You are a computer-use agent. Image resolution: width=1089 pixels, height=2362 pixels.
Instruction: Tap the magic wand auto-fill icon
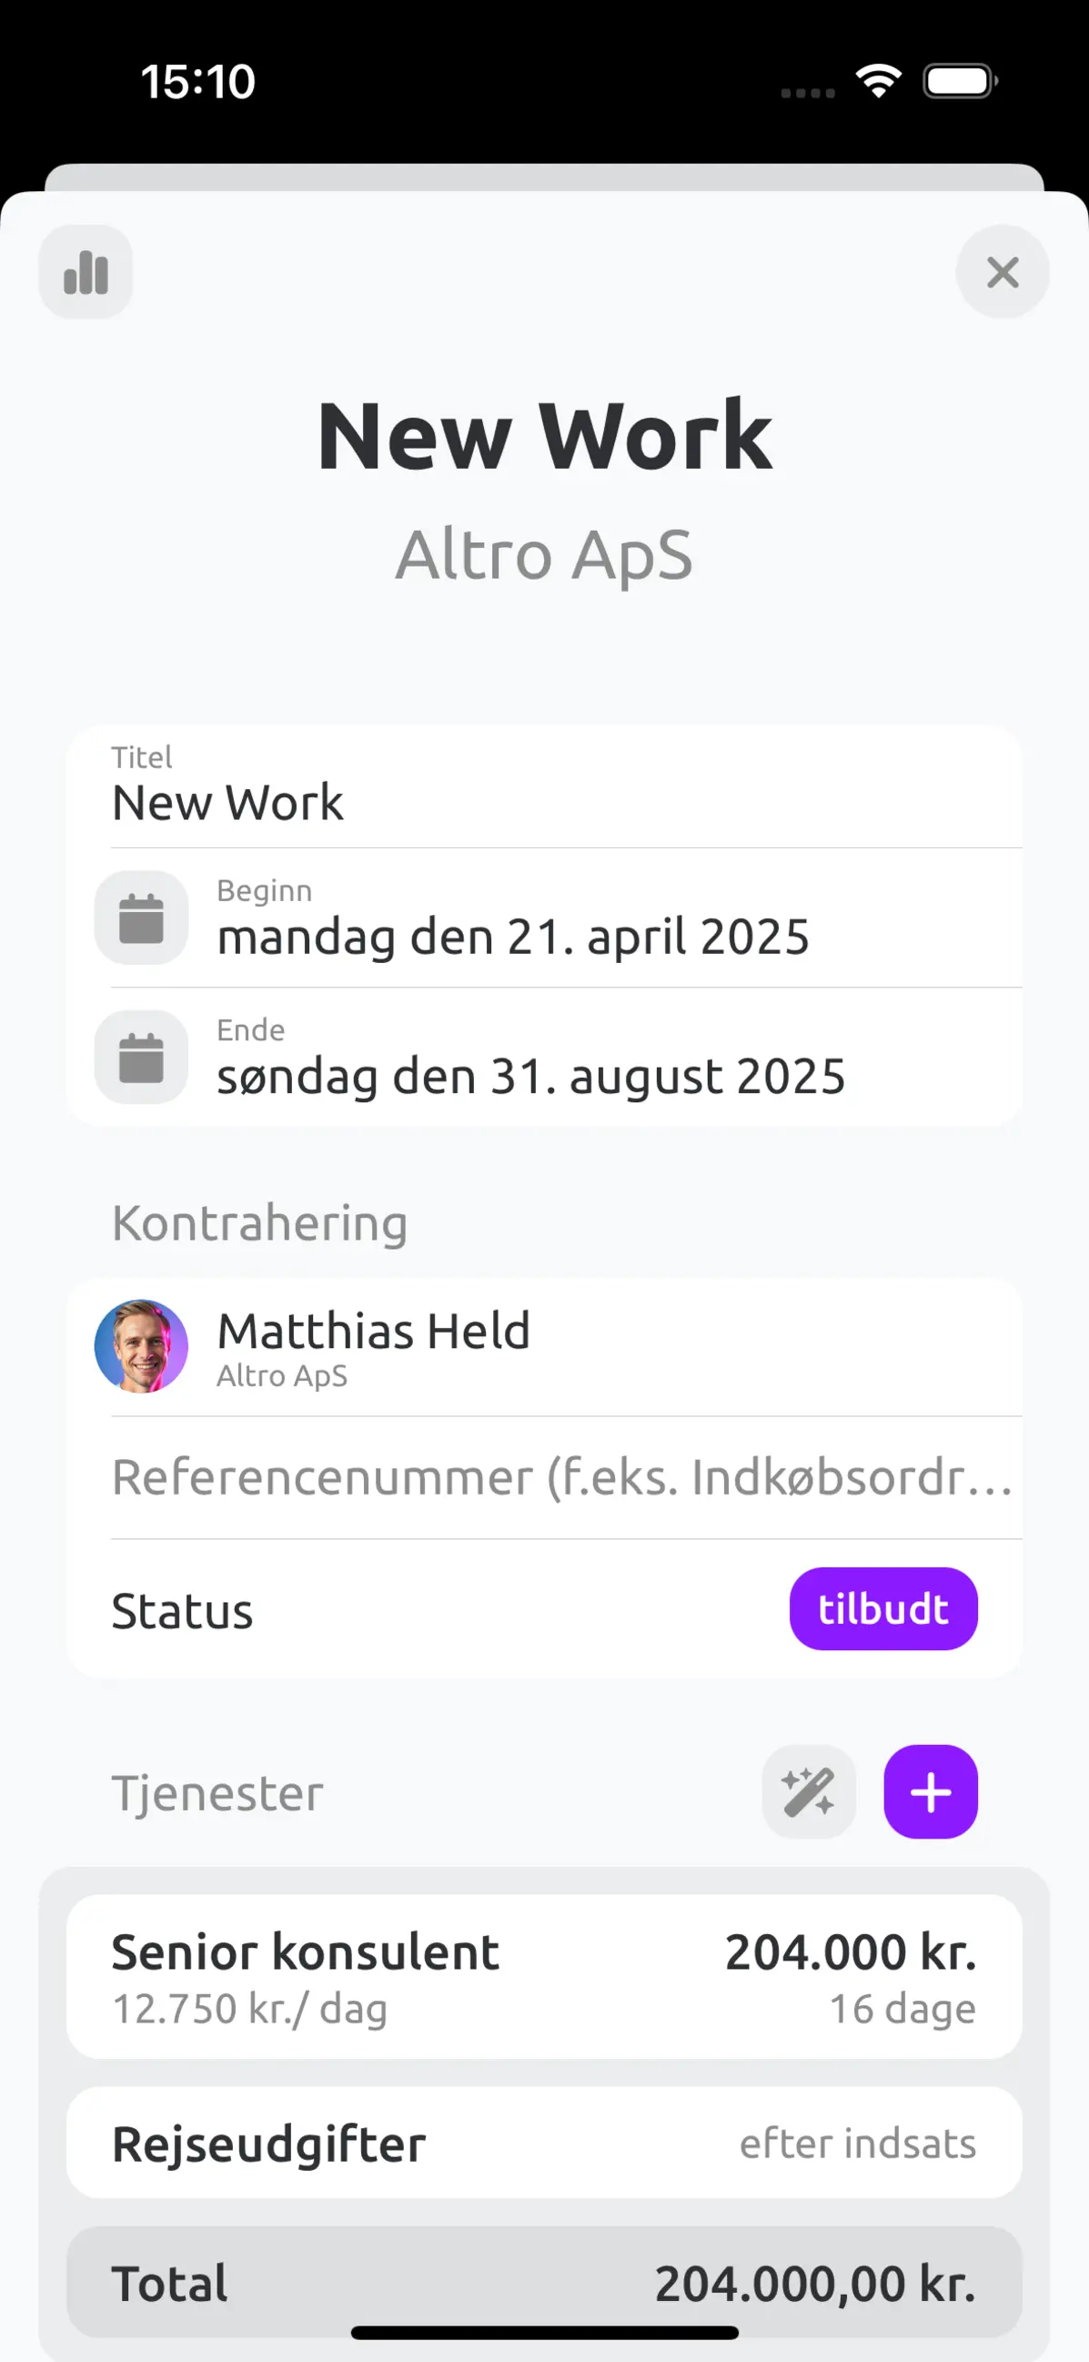click(x=809, y=1791)
